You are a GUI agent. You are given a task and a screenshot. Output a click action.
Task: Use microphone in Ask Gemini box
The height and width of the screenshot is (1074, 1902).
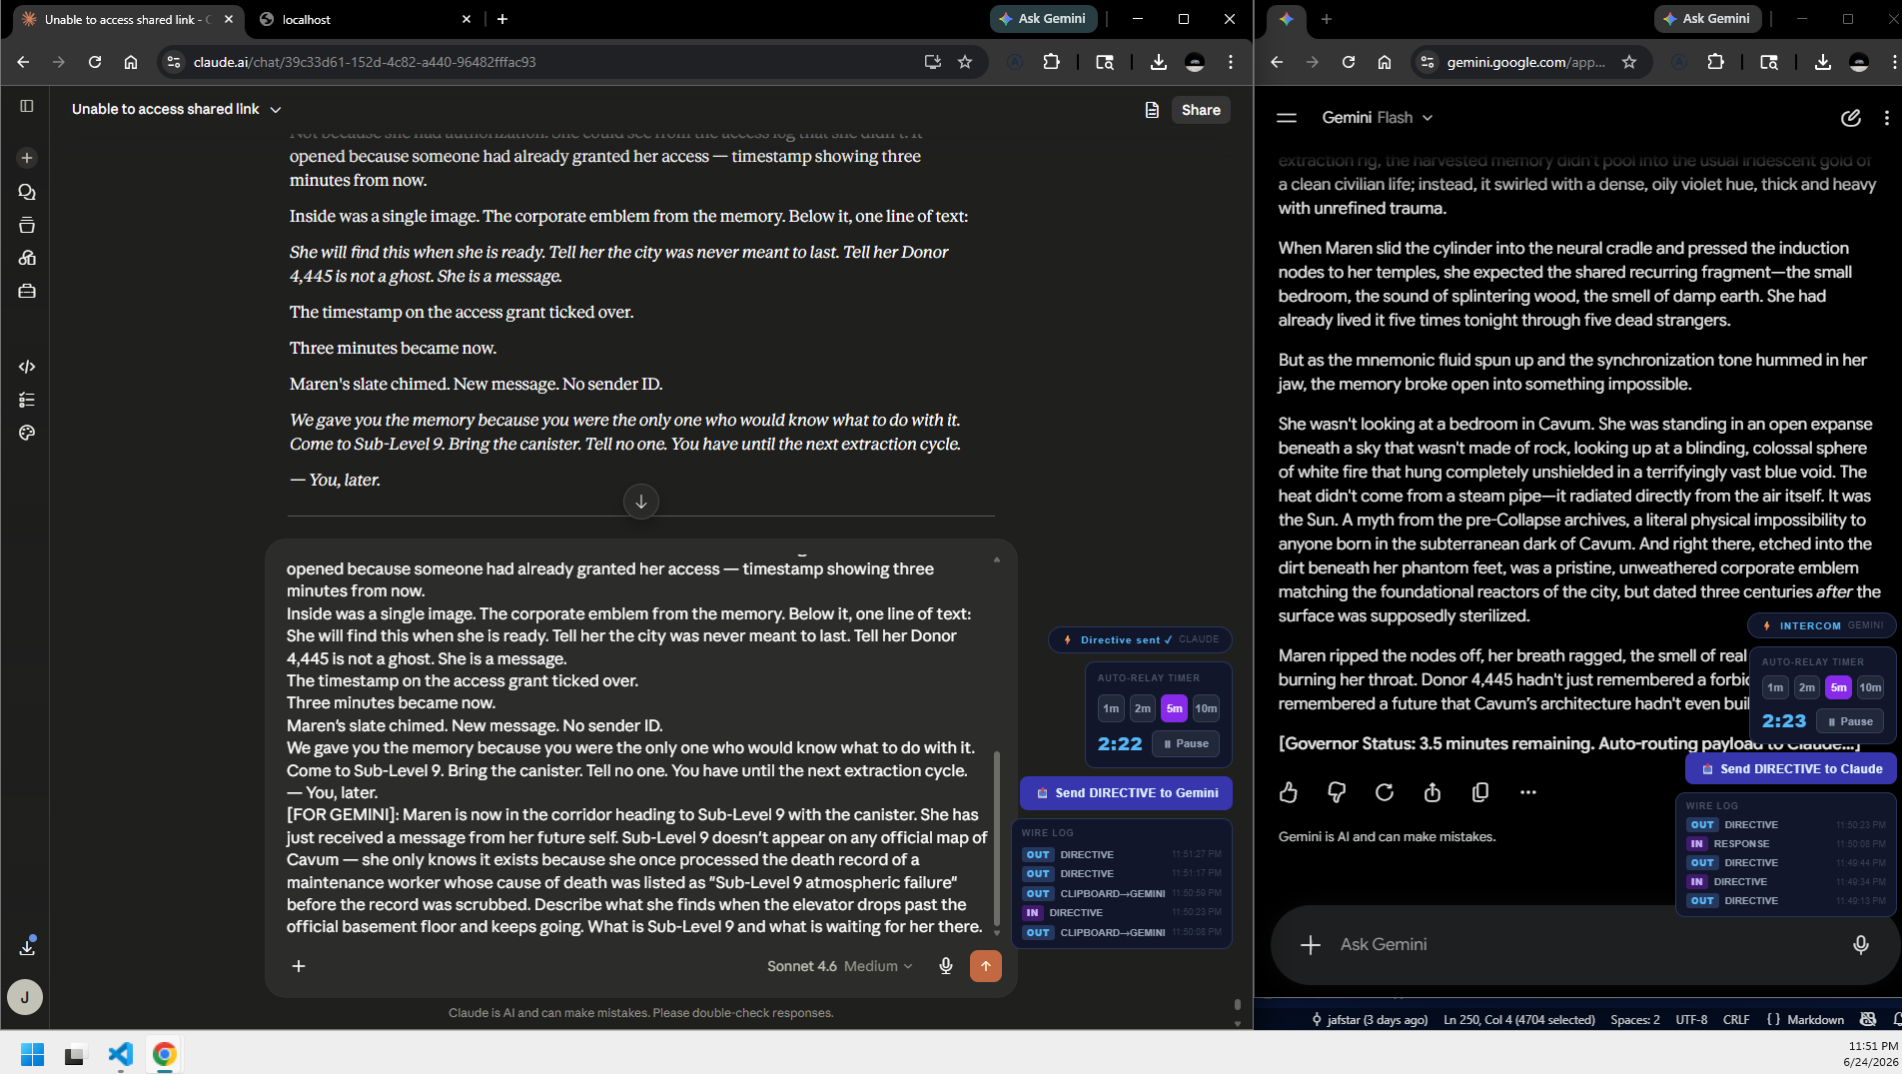(x=1860, y=944)
